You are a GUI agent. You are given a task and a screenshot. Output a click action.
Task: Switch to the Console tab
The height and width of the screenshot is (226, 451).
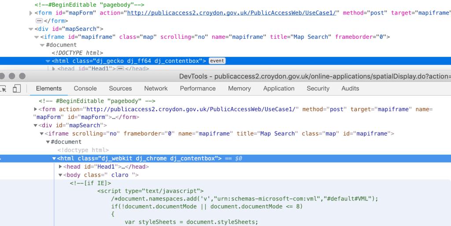pyautogui.click(x=85, y=89)
